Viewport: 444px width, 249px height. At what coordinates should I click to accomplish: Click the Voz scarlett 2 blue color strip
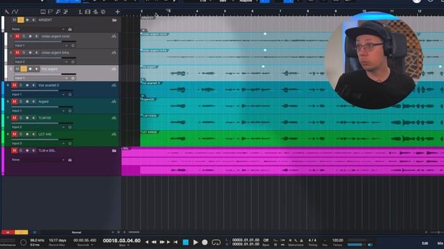3,89
